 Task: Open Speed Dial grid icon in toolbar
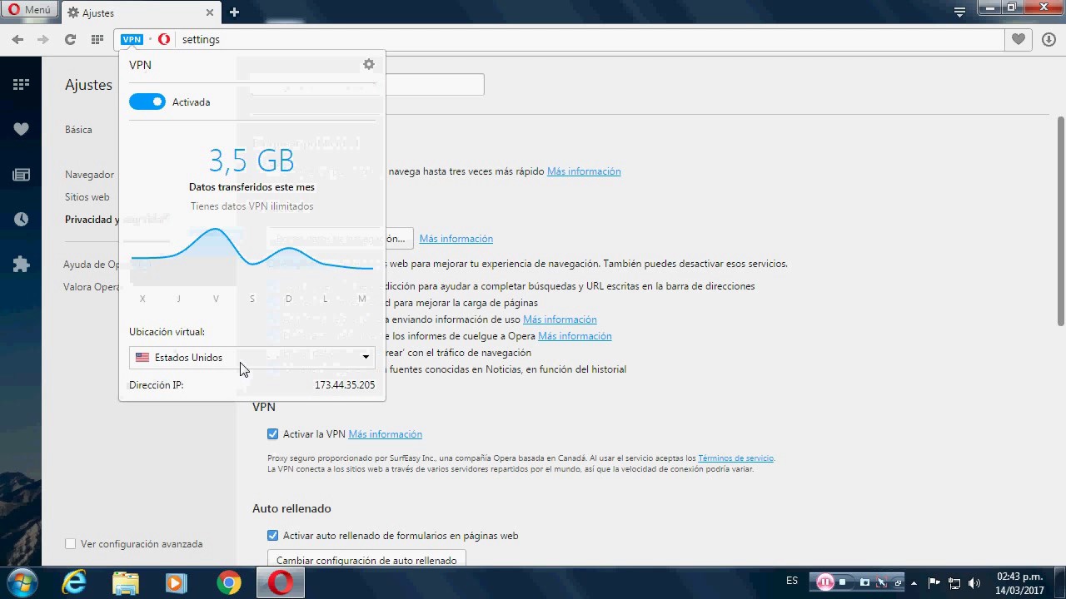coord(97,39)
